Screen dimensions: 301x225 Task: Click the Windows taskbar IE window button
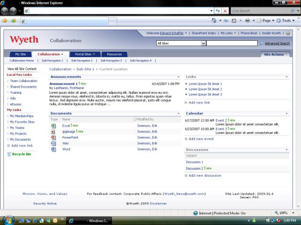click(89, 221)
